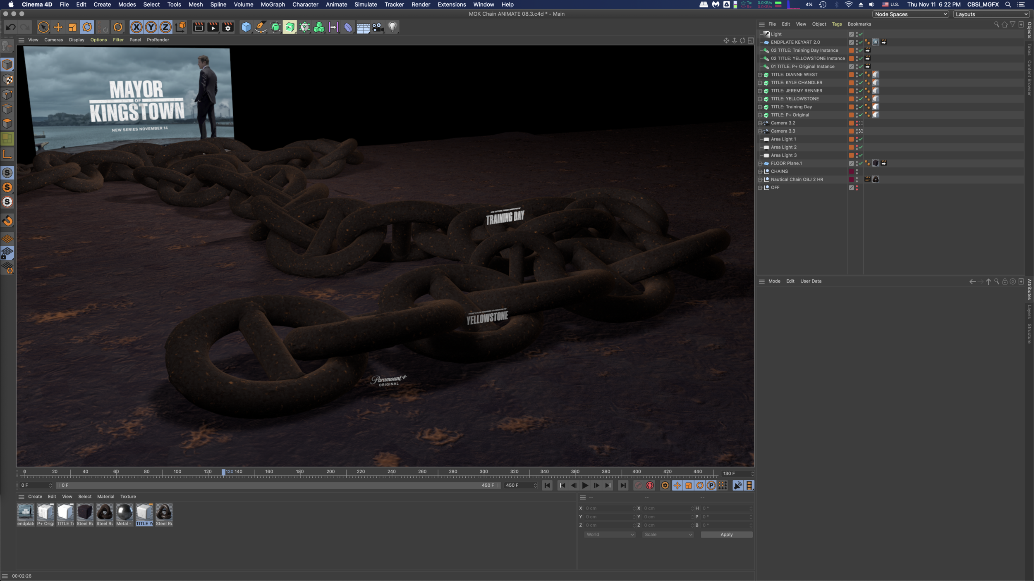Open the Render View clapperboard icon
This screenshot has width=1034, height=581.
tap(199, 27)
